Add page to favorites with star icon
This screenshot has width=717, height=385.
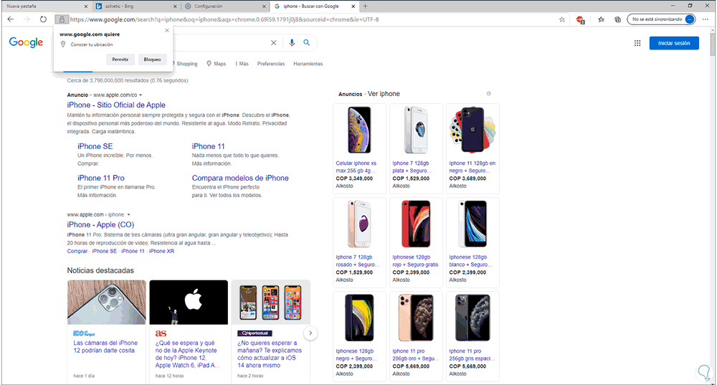pyautogui.click(x=562, y=19)
